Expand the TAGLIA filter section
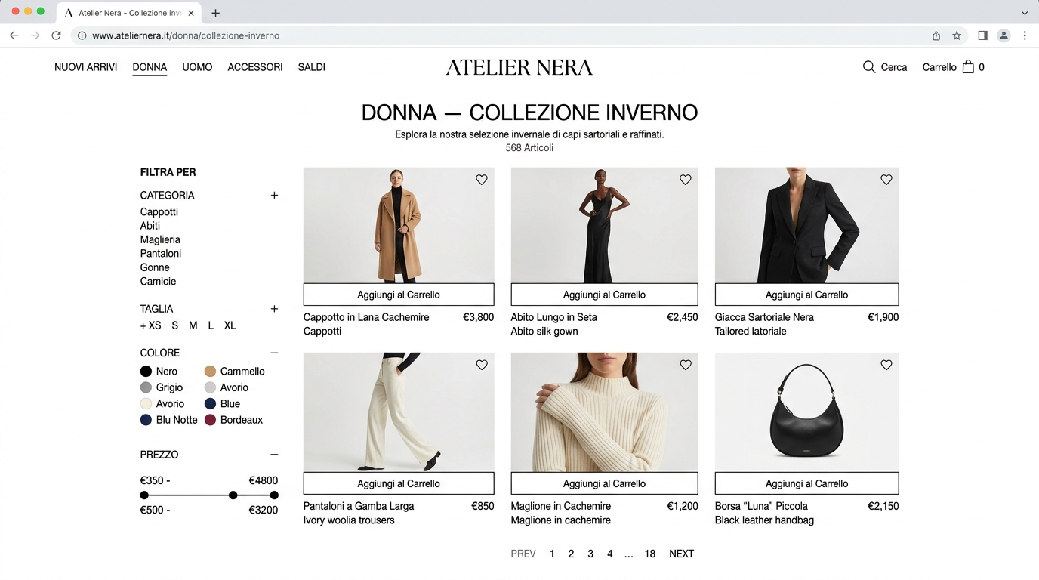Image resolution: width=1039 pixels, height=580 pixels. (274, 309)
